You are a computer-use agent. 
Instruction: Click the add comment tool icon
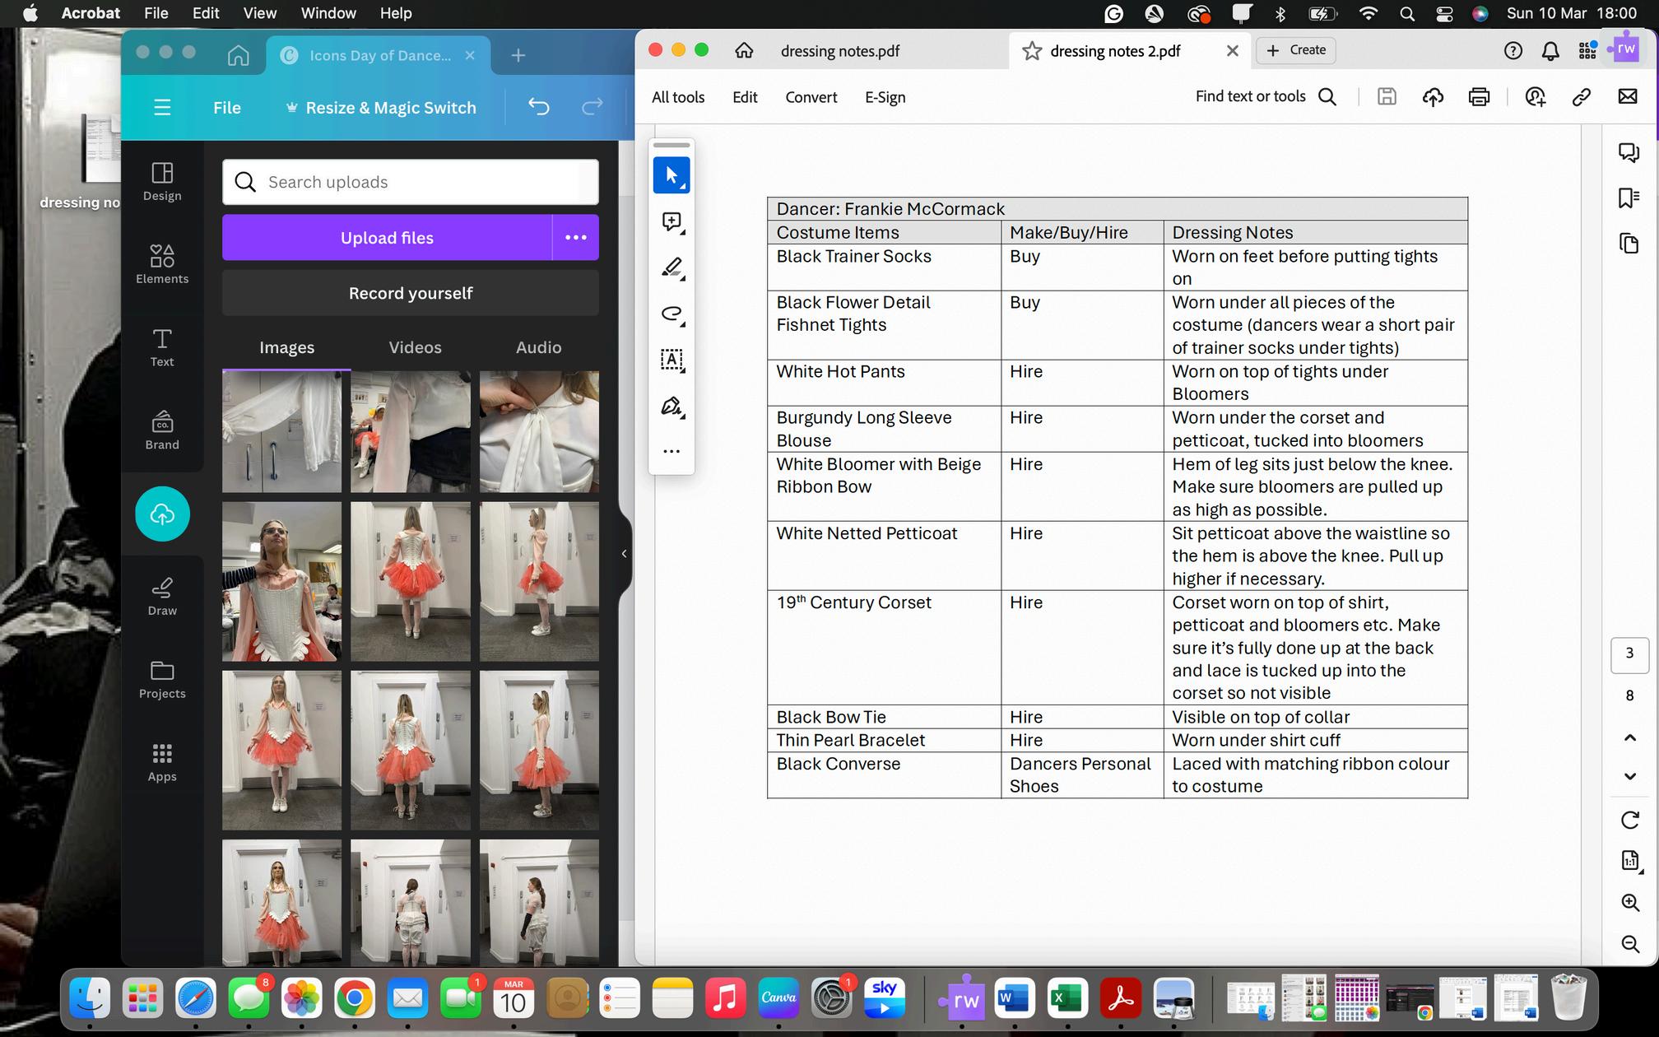click(671, 221)
